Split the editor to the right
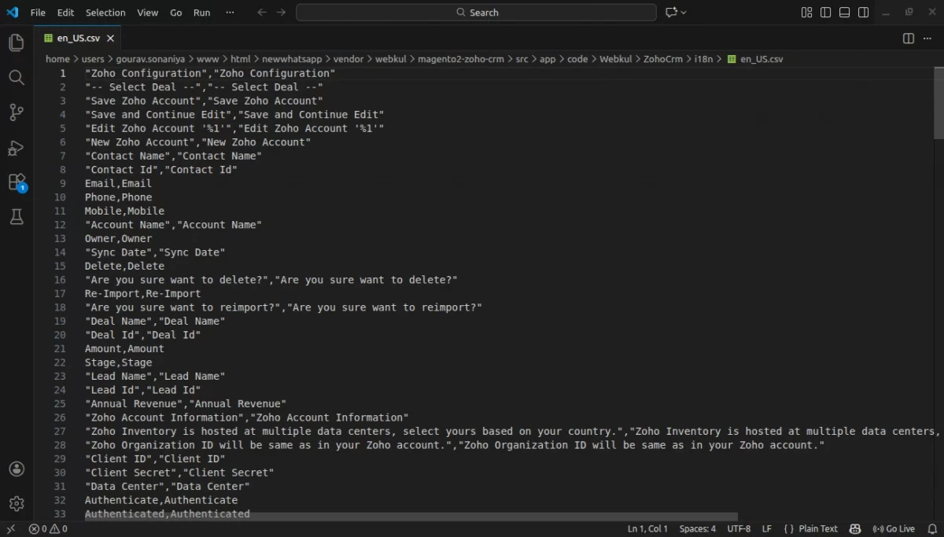Screen dimensions: 944x537 (x=909, y=39)
